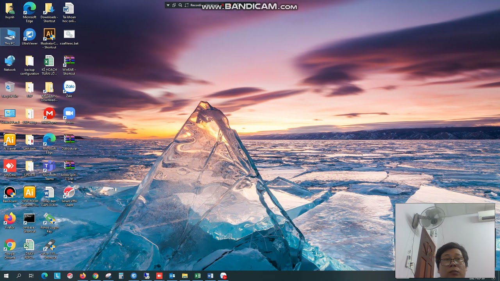Open Outlook from the taskbar
Image resolution: width=500 pixels, height=281 pixels.
[172, 276]
